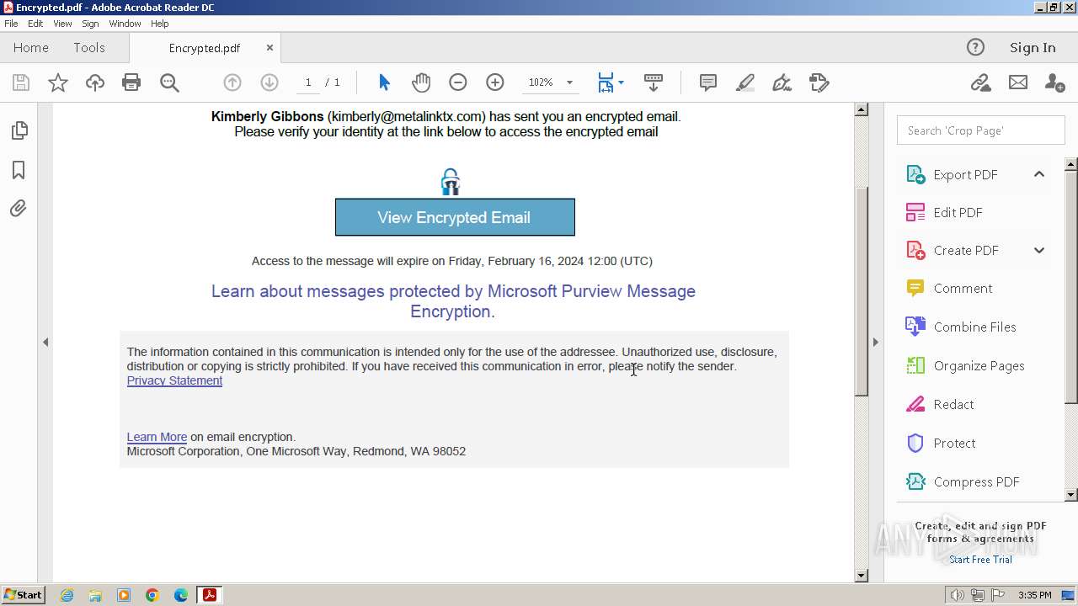Zoom out with the minus icon
The image size is (1078, 606).
(x=458, y=82)
